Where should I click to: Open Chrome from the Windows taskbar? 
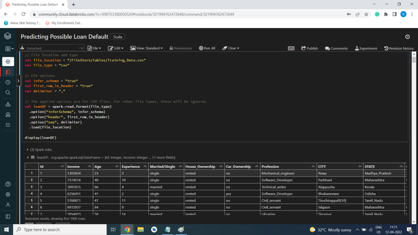[x=127, y=230]
